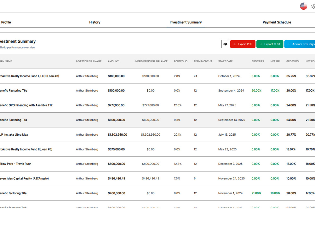Sort by the Gross IRR column header

coord(258,61)
